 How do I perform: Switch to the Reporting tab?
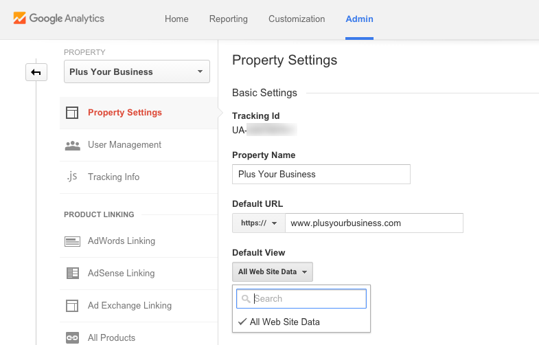228,19
